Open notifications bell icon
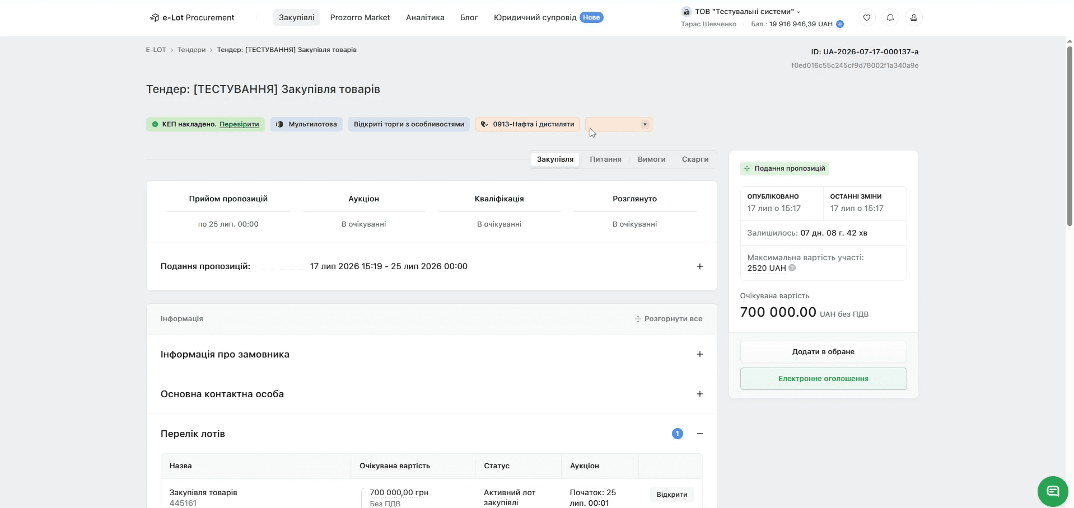This screenshot has height=508, width=1074. coord(890,17)
